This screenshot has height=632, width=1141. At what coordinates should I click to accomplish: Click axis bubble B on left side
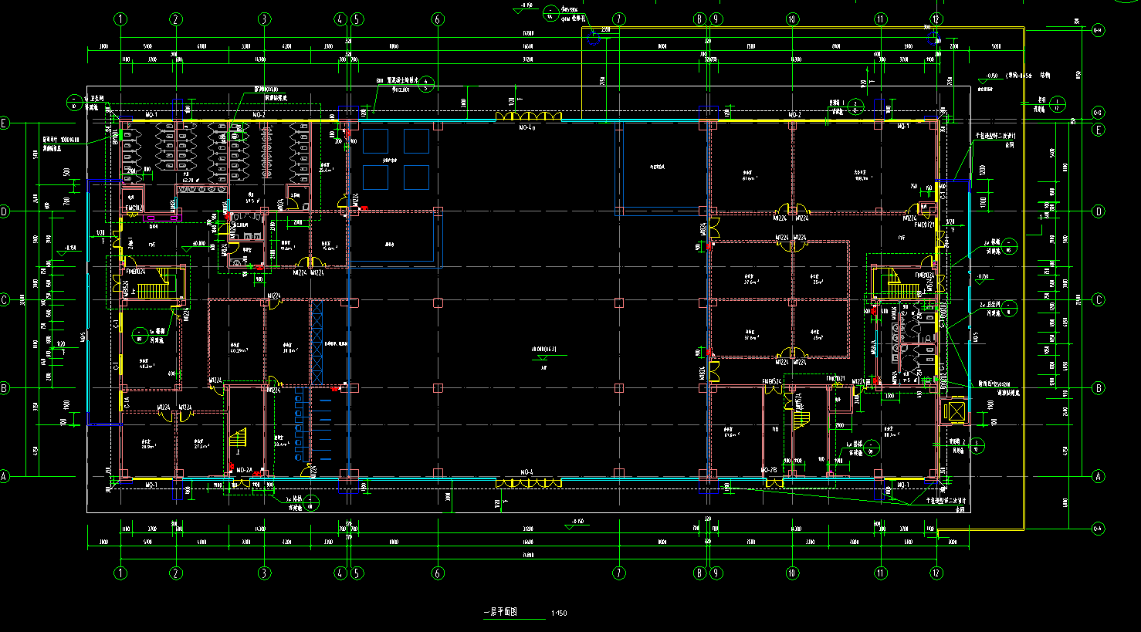tap(5, 388)
